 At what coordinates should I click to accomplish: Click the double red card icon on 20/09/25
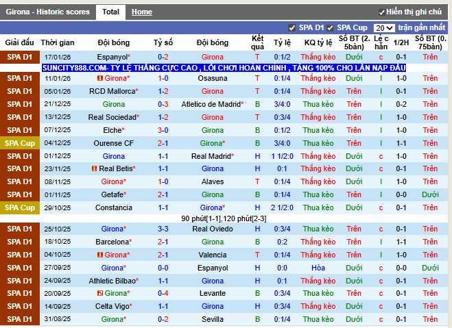99,294
